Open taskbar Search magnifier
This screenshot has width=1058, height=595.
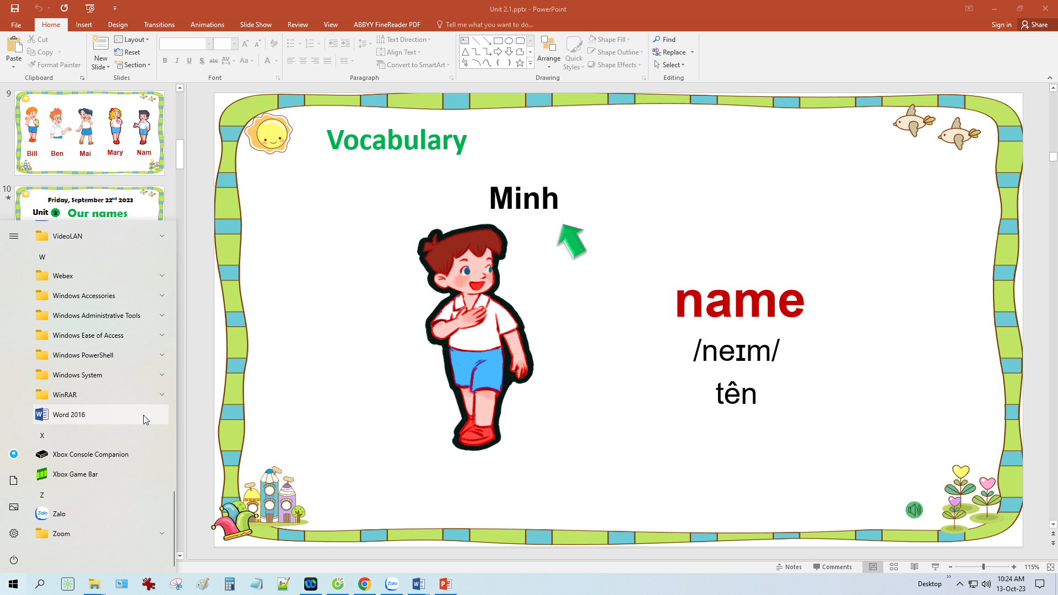[x=40, y=584]
